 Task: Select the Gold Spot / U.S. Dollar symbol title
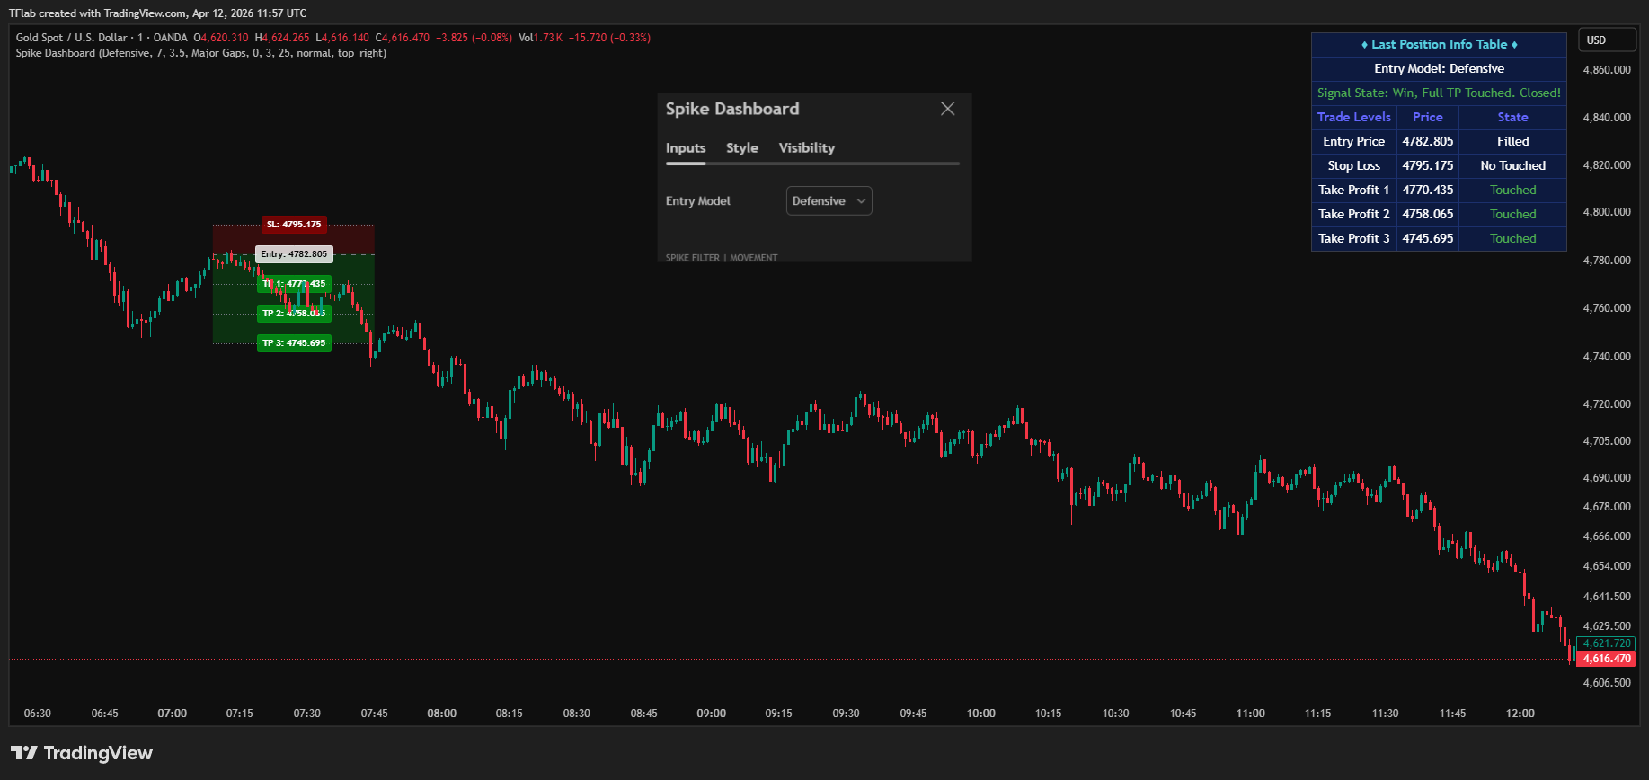72,38
